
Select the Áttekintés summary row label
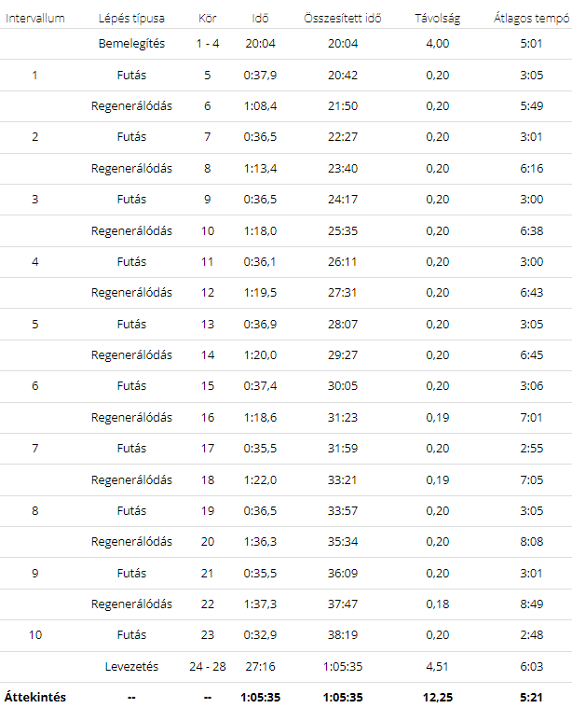click(x=35, y=697)
